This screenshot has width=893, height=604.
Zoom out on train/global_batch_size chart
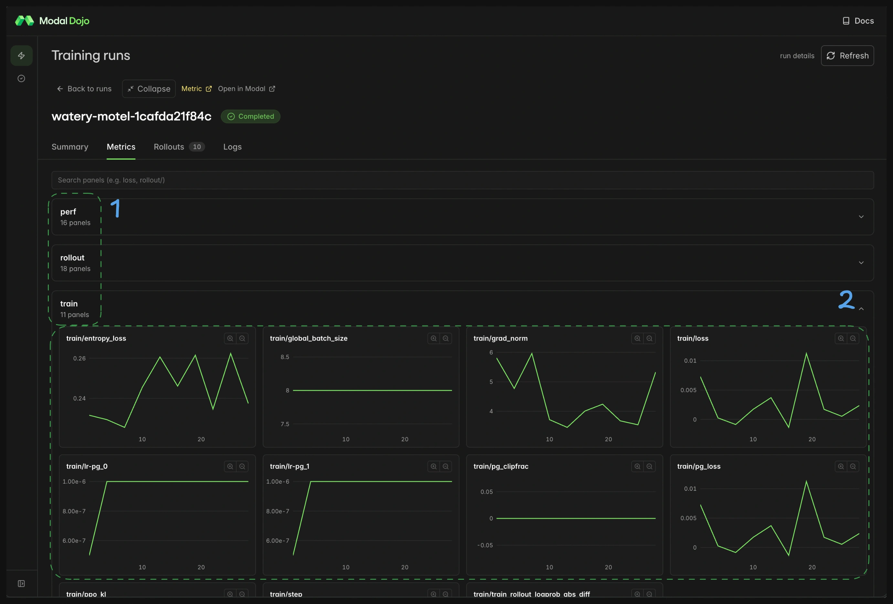tap(446, 338)
